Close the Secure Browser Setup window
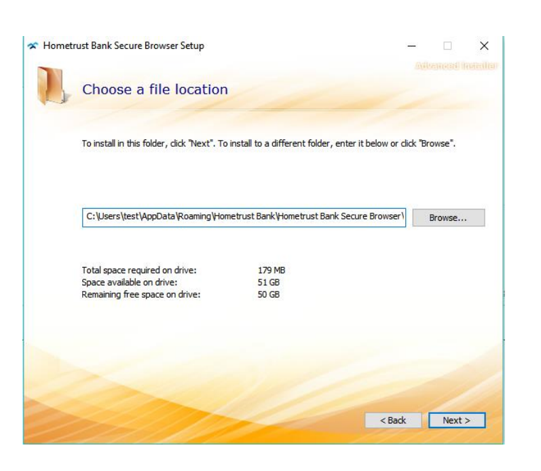Viewport: 541px width, 471px height. click(484, 46)
